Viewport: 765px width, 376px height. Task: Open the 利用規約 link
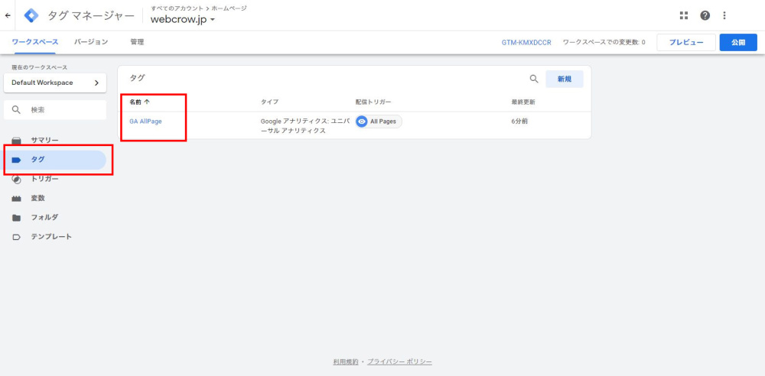(346, 361)
